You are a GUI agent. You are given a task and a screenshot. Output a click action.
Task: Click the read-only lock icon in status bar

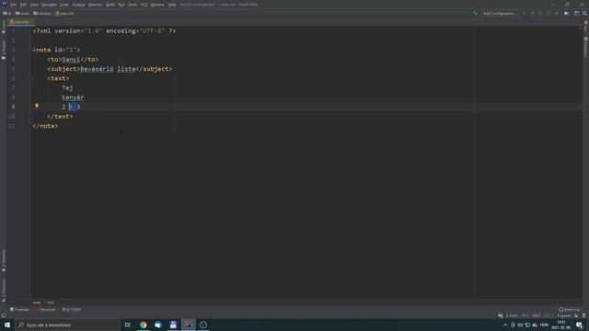point(576,315)
